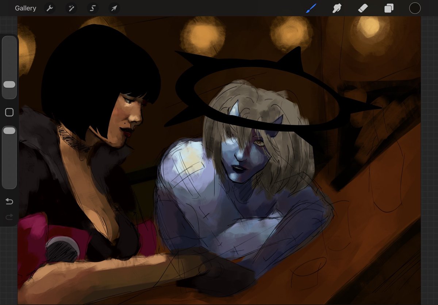Select the Eraser tool
438x305 pixels.
click(363, 8)
